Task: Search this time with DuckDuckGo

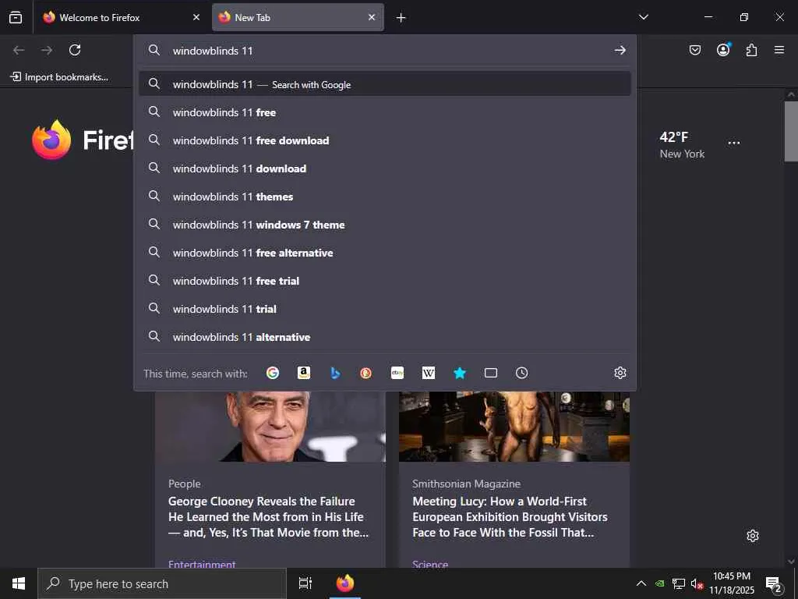Action: [x=366, y=373]
